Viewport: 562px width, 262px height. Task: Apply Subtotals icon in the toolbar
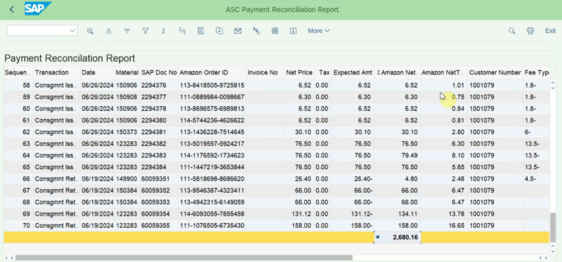coord(182,31)
